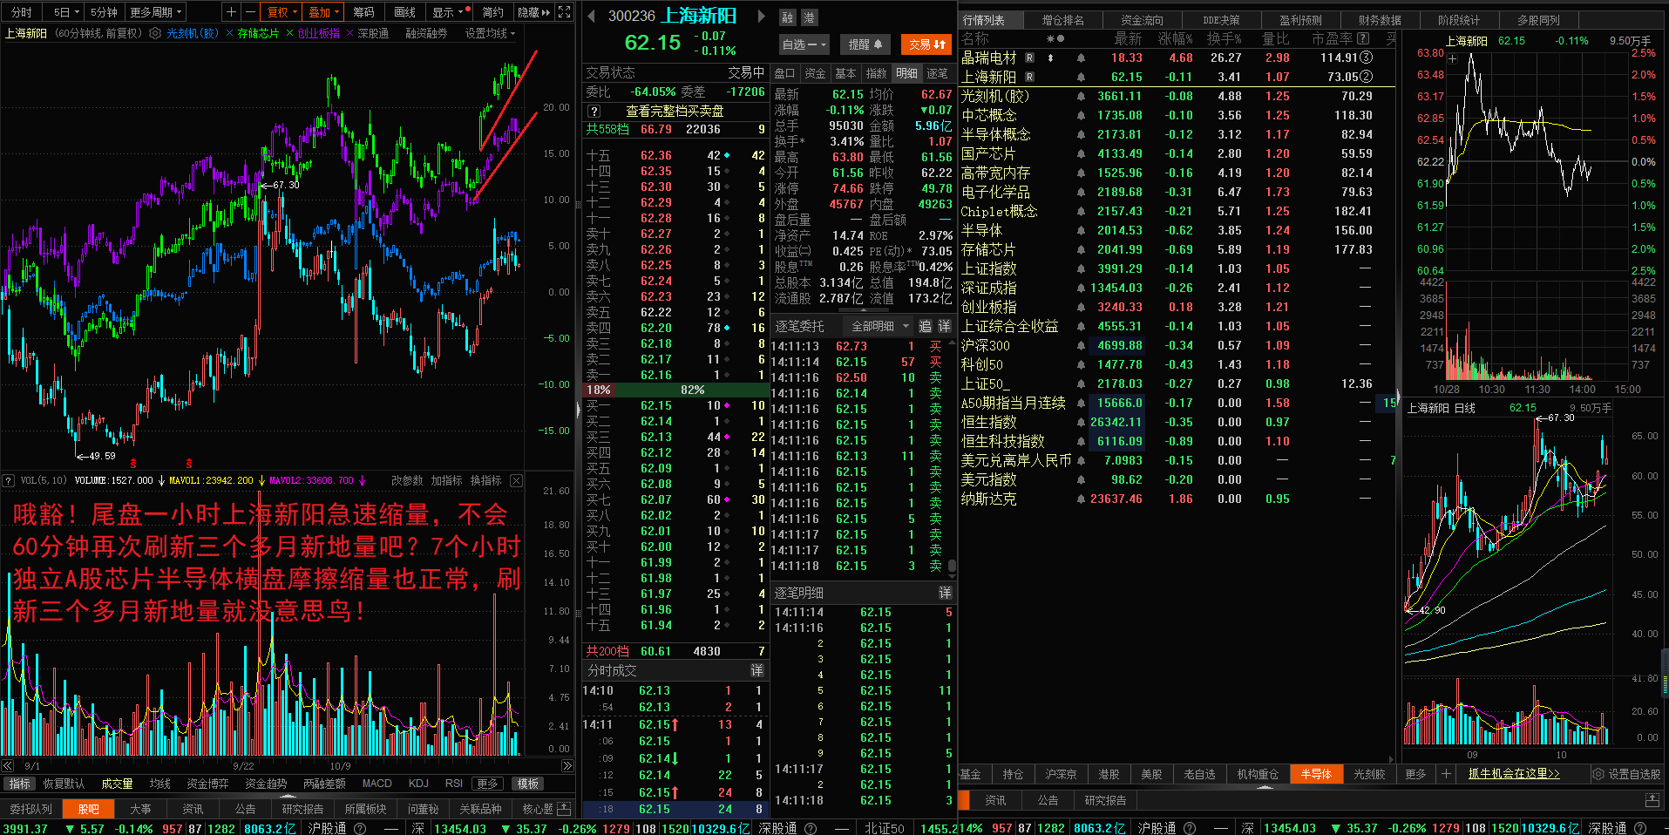
Task: Switch to 资金流向 tab
Action: point(1142,20)
